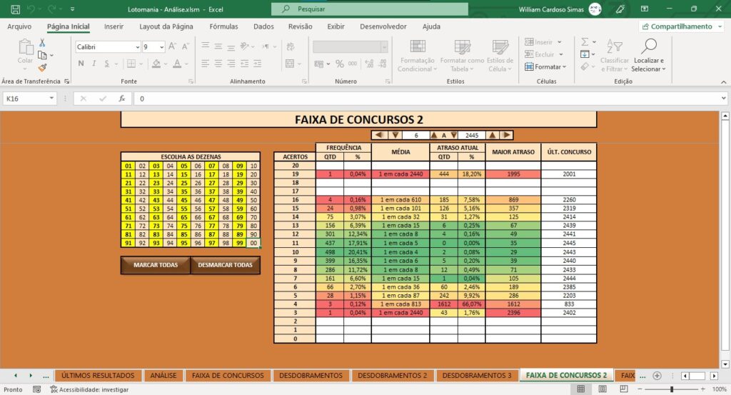Click the Increase Decimal icon
The width and height of the screenshot is (731, 395).
(369, 64)
